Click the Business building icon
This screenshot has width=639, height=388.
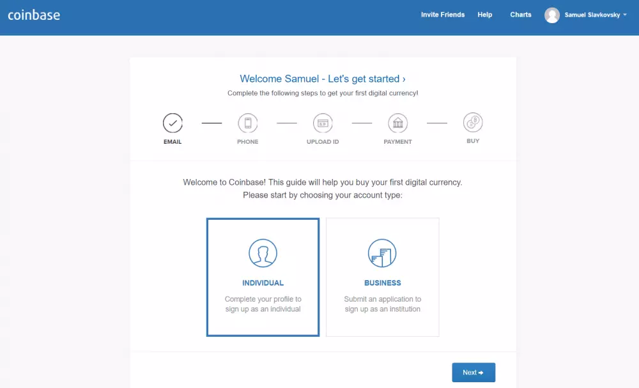382,253
